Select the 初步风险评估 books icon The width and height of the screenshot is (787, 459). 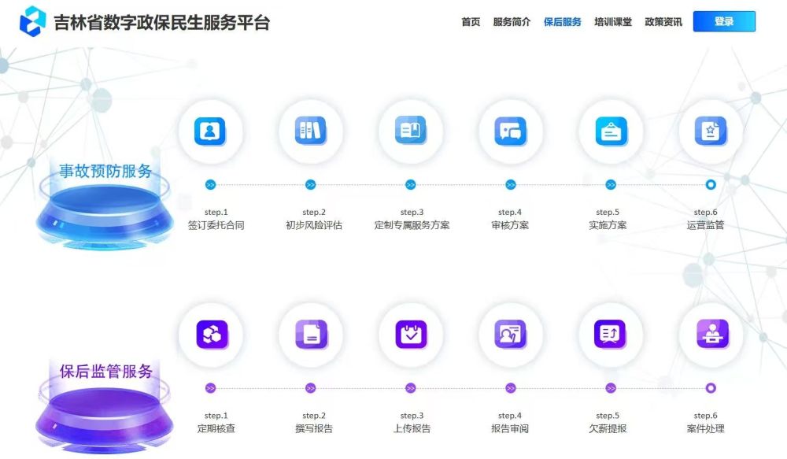pos(310,131)
